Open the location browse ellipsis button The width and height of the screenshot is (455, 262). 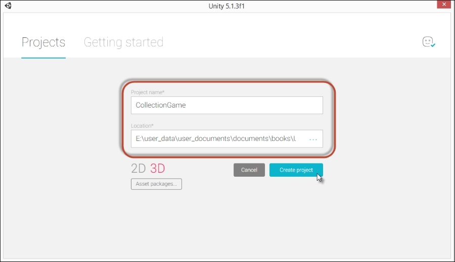click(x=313, y=139)
